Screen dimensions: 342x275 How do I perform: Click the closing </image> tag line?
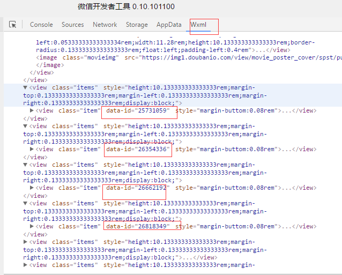[50, 65]
